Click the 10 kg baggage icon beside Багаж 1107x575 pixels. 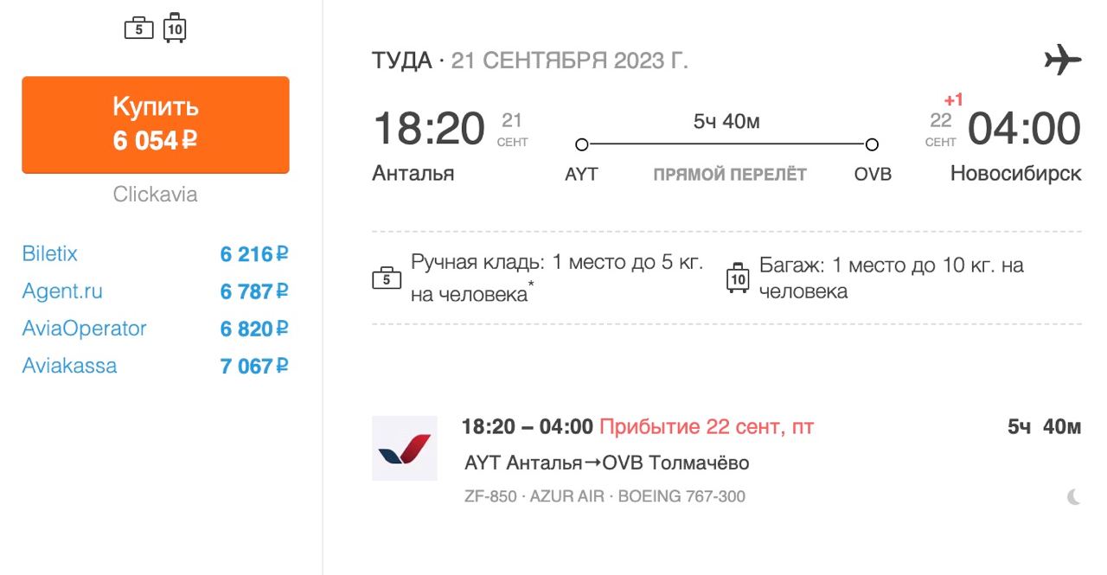pos(738,278)
